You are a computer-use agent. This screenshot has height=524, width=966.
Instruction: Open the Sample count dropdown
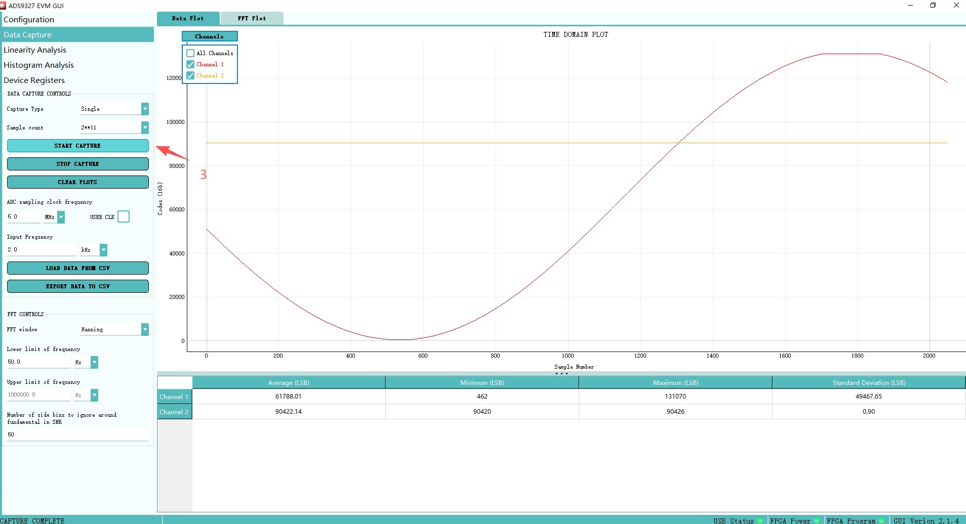click(x=145, y=127)
